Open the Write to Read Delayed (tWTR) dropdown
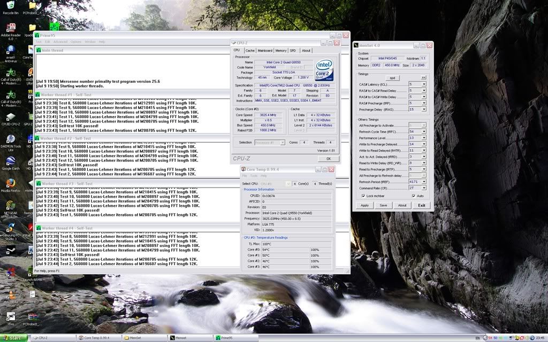The height and width of the screenshot is (342, 548). pos(424,150)
